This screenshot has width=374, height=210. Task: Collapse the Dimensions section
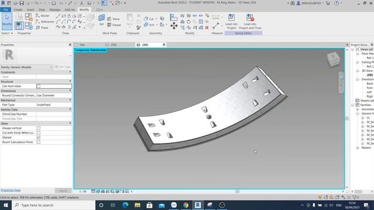tap(70, 91)
